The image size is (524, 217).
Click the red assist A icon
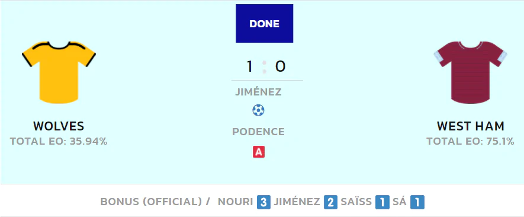259,152
